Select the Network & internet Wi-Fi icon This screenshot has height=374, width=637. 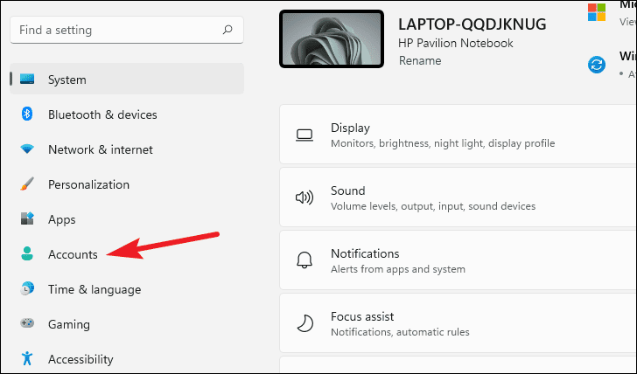(27, 149)
